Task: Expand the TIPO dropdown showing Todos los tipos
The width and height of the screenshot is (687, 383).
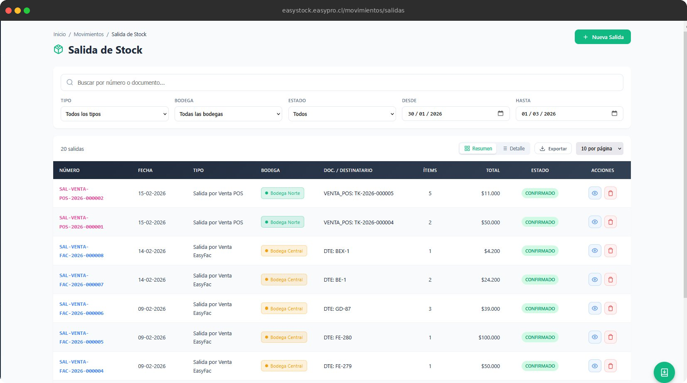Action: point(114,113)
